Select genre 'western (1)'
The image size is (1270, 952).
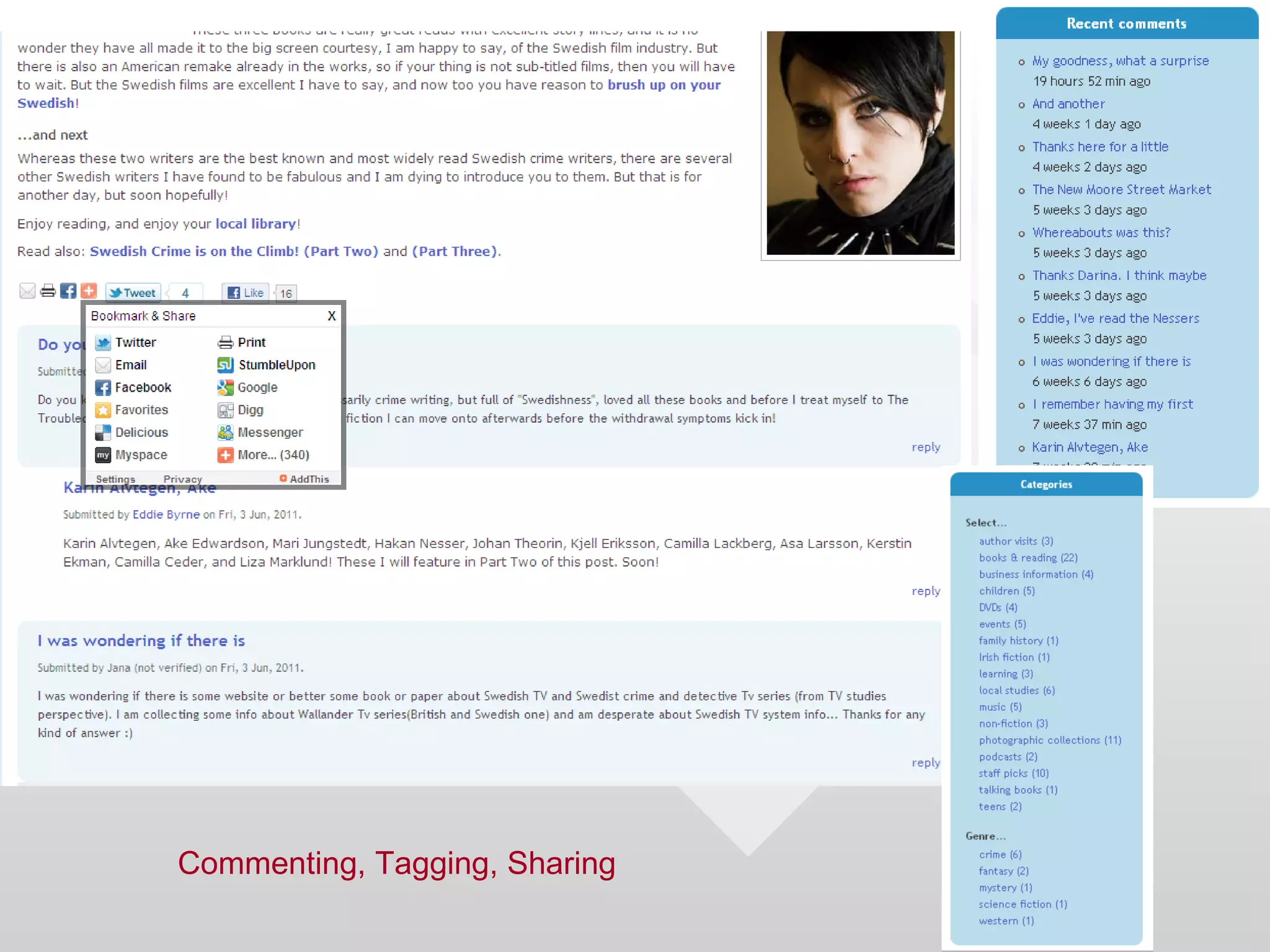(x=1006, y=921)
